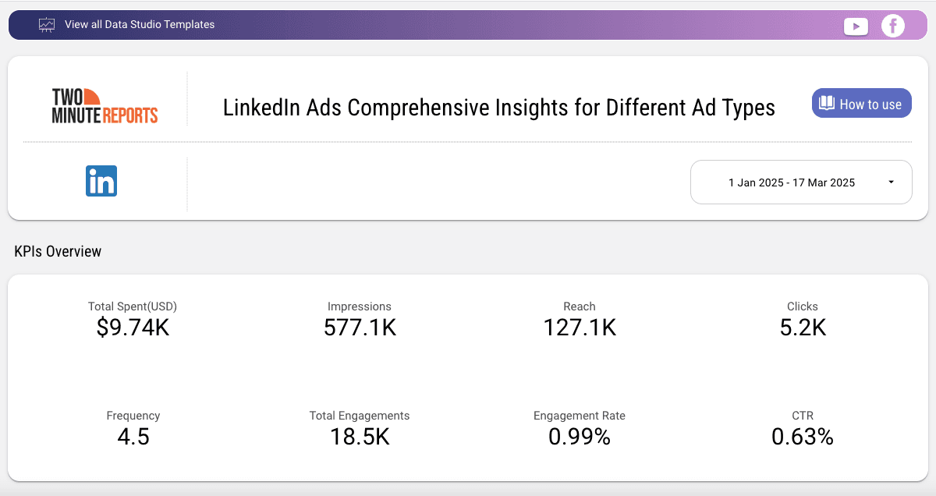Screen dimensions: 936x496
Task: Click the Impressions 577.1K metric
Action: pyautogui.click(x=360, y=328)
